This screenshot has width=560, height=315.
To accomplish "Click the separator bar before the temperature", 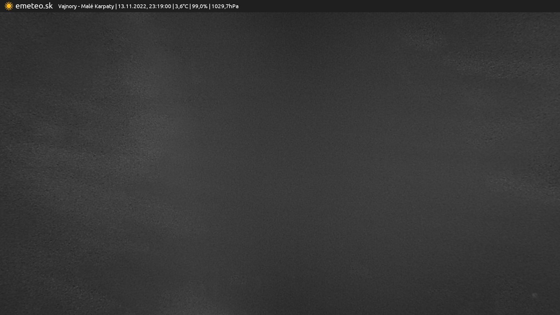I will [x=173, y=6].
